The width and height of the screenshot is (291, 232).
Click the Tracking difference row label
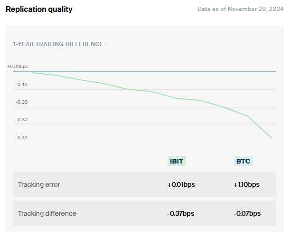47,213
